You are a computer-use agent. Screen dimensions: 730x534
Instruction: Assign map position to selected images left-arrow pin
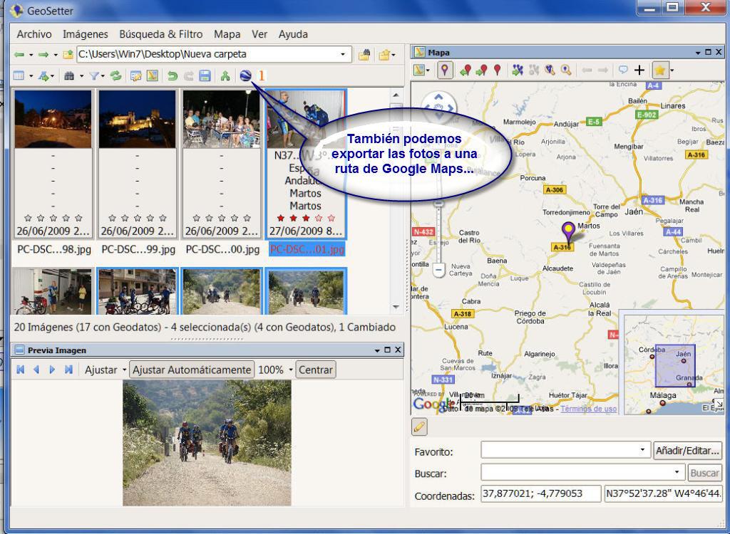(466, 70)
